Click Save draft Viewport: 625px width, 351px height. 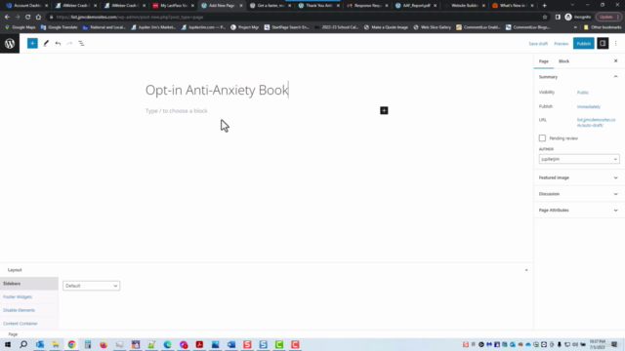pyautogui.click(x=538, y=44)
